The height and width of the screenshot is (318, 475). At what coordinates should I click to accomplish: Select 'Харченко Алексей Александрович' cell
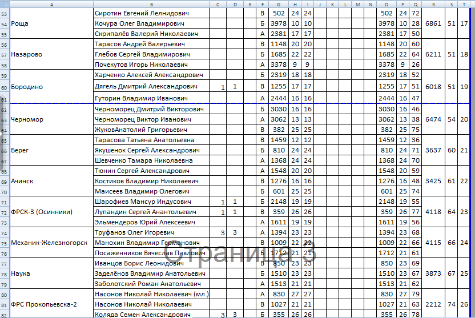pyautogui.click(x=151, y=75)
